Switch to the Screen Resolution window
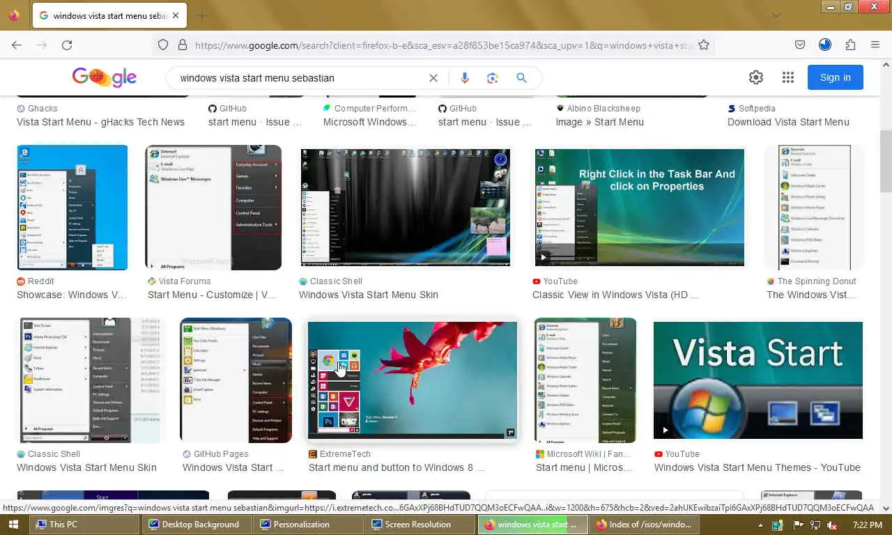Screen dimensions: 892x535 (x=420, y=525)
